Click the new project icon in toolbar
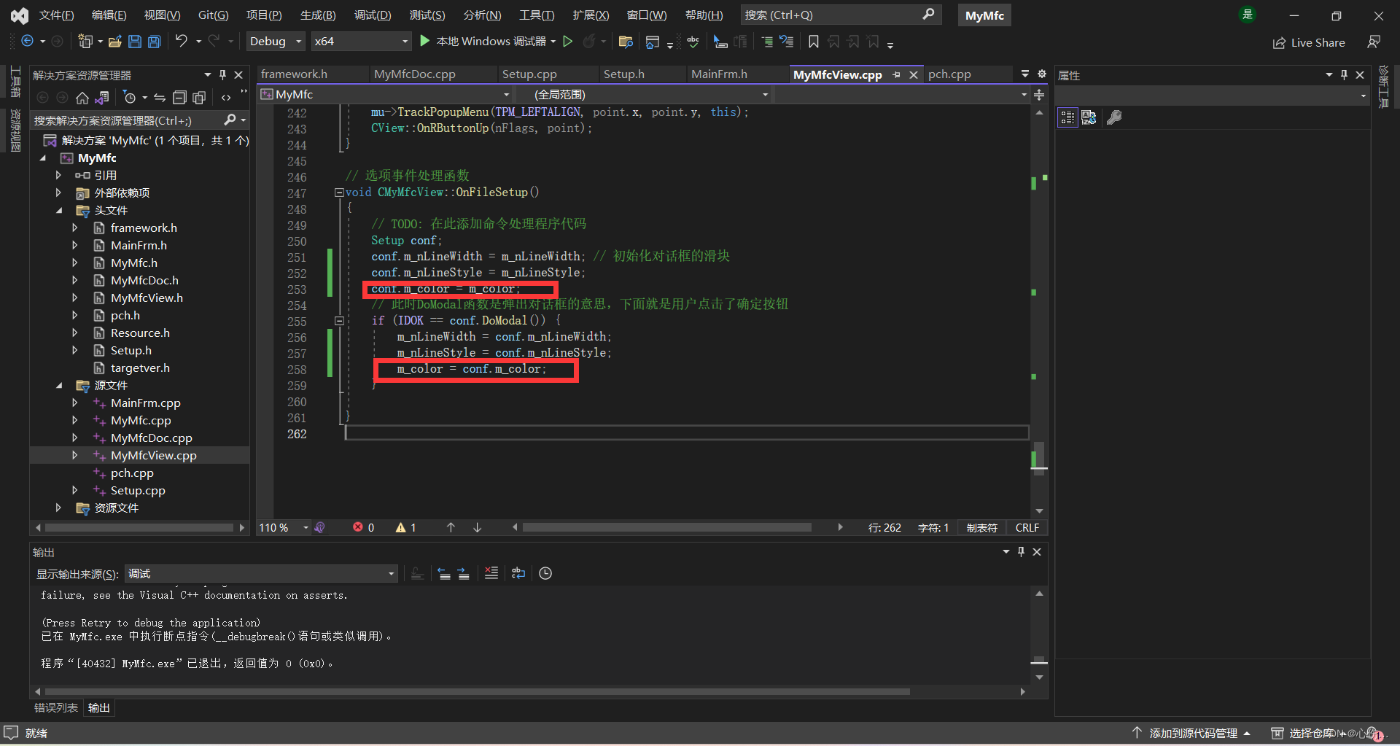This screenshot has width=1400, height=746. [85, 42]
